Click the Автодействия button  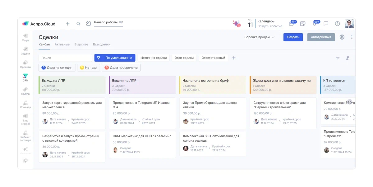click(321, 37)
